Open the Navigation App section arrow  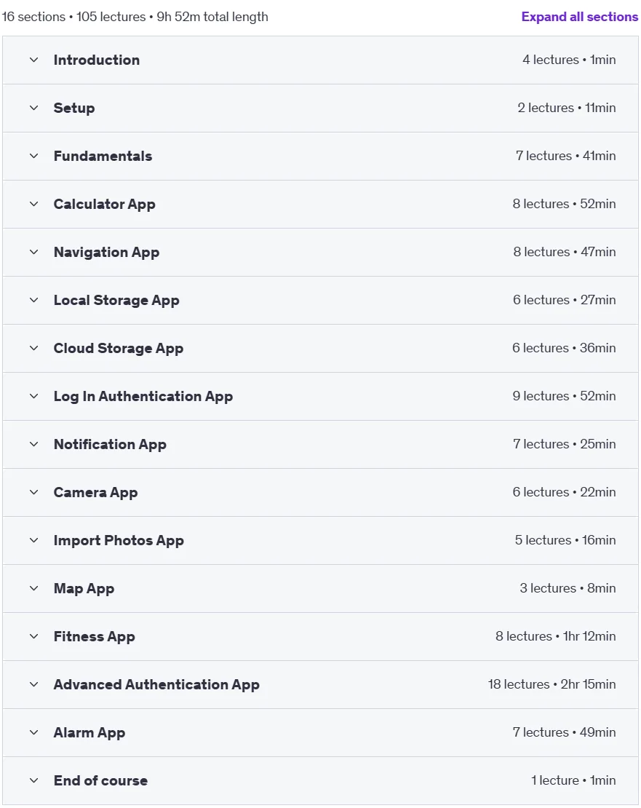click(x=34, y=252)
